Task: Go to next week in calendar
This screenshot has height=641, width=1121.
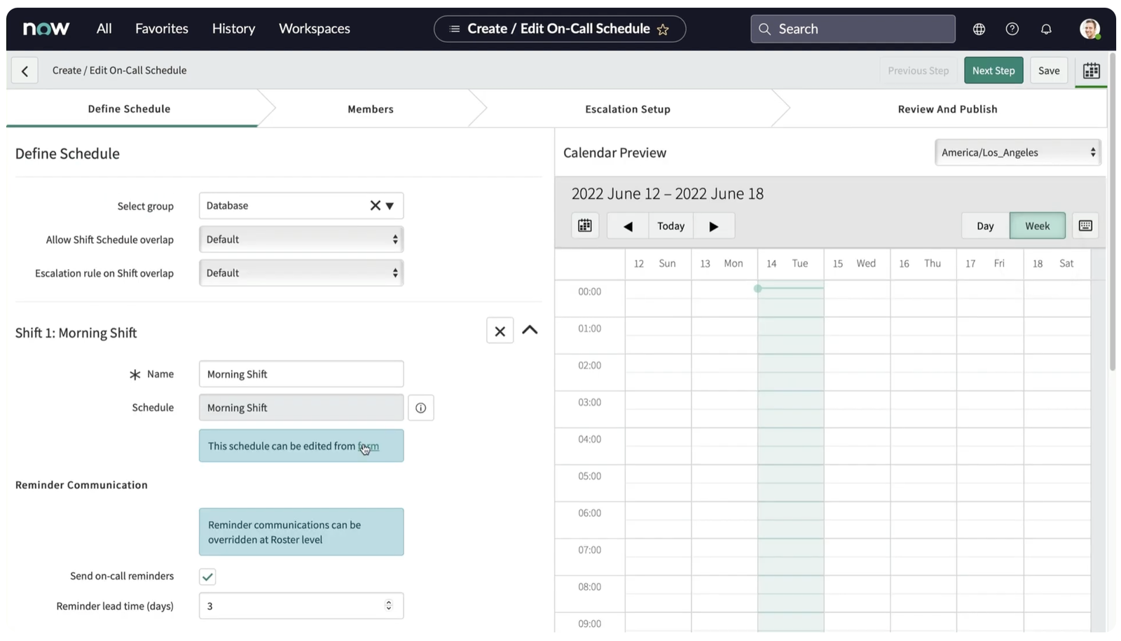Action: tap(714, 226)
